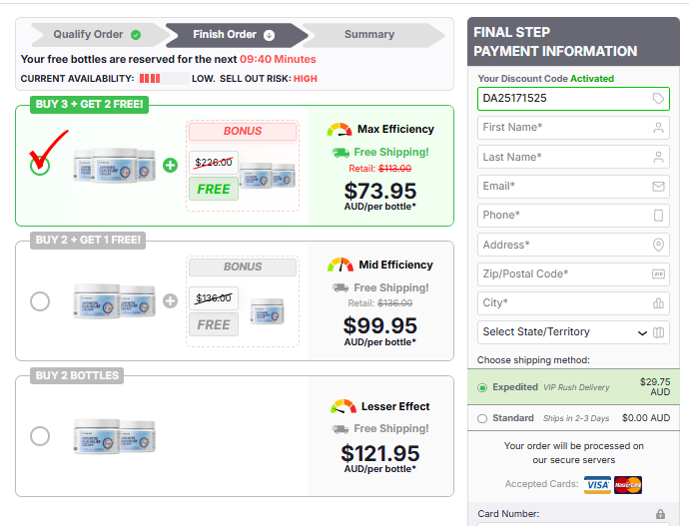Click the ZIP icon in postal code field
689x526 pixels.
(x=658, y=273)
